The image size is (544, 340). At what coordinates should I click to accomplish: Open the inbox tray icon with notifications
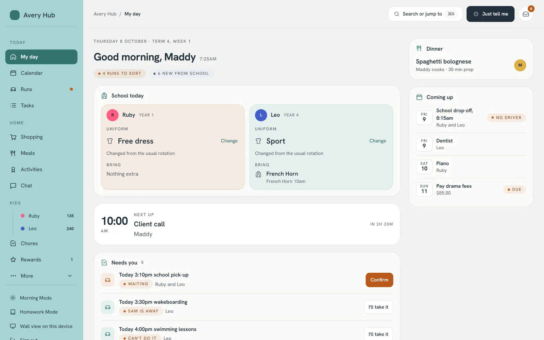(x=526, y=14)
